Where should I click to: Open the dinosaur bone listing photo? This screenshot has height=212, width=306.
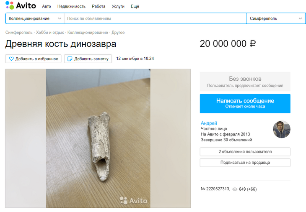point(98,138)
